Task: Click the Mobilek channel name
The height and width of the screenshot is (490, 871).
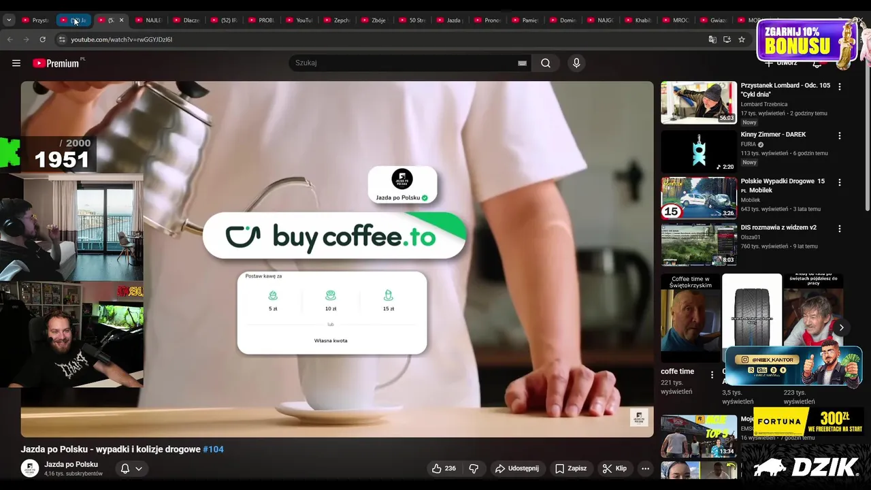Action: point(751,200)
